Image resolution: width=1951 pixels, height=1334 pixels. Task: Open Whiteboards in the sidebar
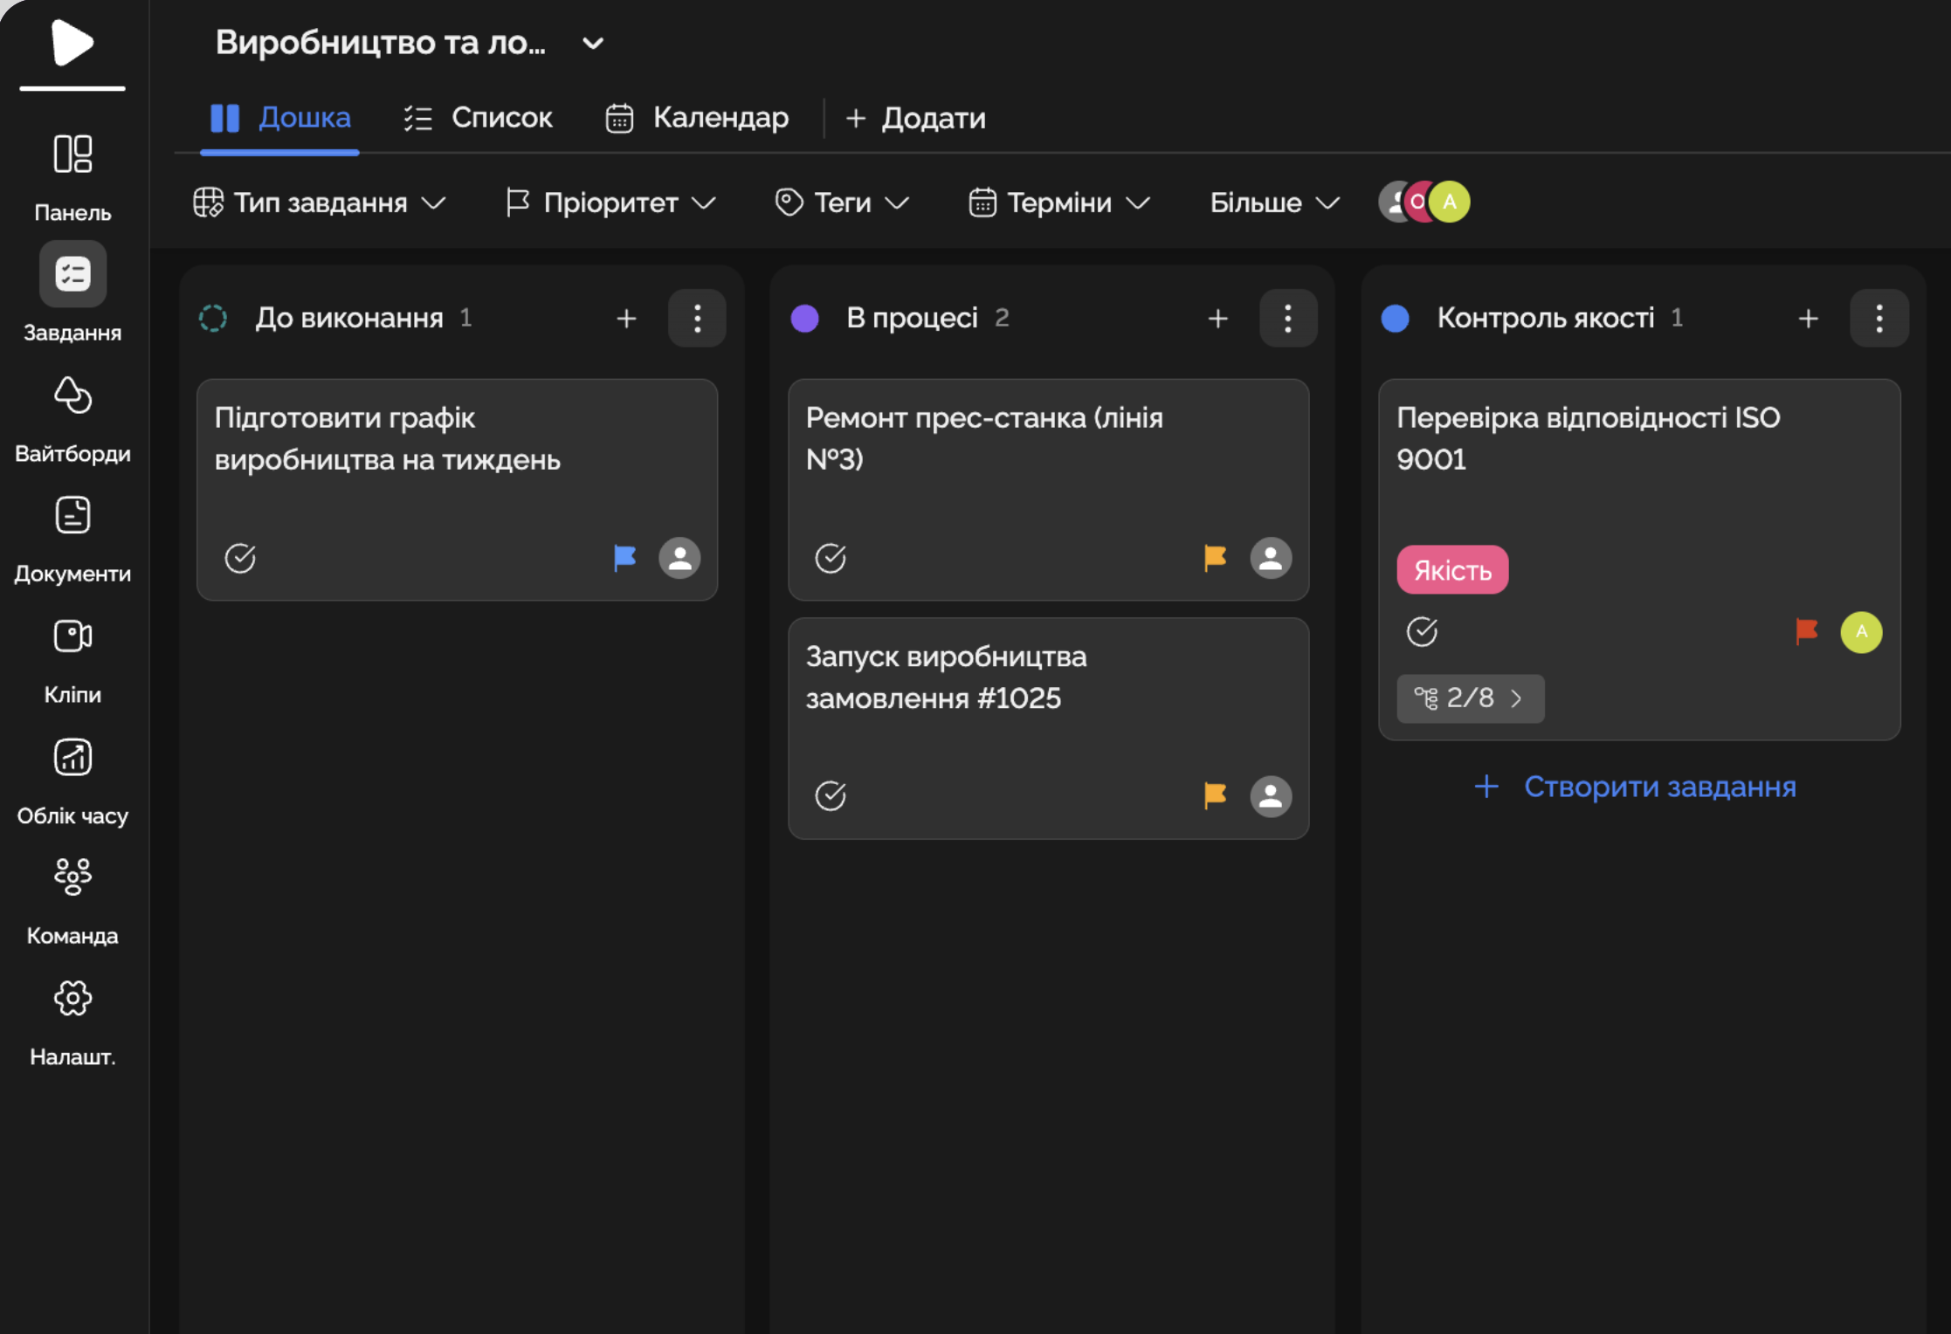(x=72, y=395)
